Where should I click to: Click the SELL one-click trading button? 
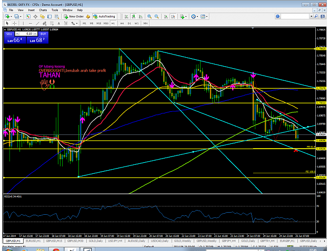9,34
